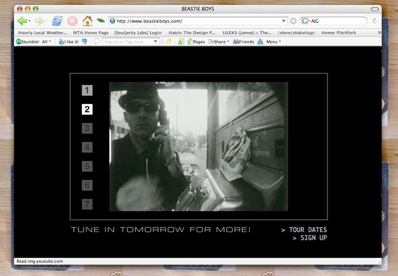Image resolution: width=398 pixels, height=276 pixels.
Task: Expand the Share dropdown menu
Action: point(219,42)
